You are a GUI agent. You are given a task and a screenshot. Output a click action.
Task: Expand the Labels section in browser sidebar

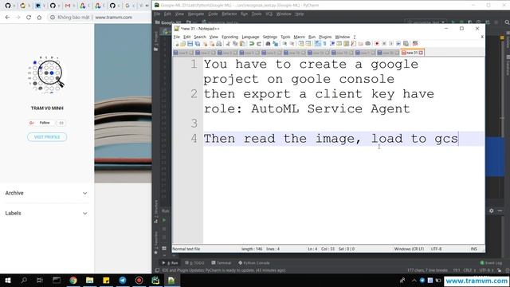pos(47,213)
